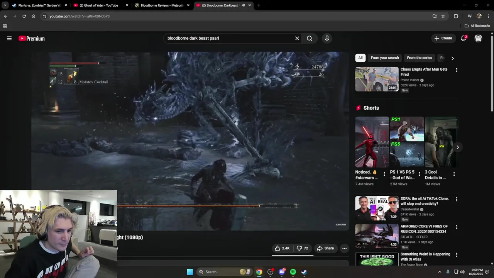
Task: Open YouTube account avatar menu
Action: click(x=478, y=38)
